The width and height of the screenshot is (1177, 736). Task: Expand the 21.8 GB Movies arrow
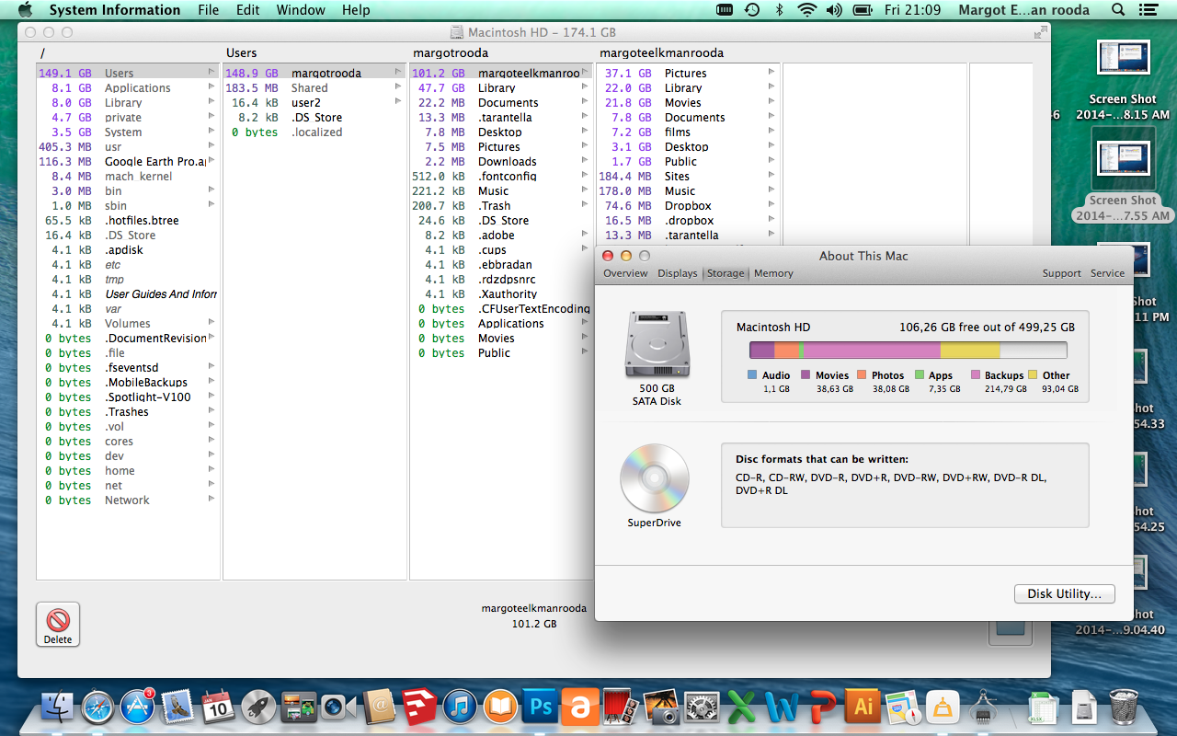click(771, 102)
